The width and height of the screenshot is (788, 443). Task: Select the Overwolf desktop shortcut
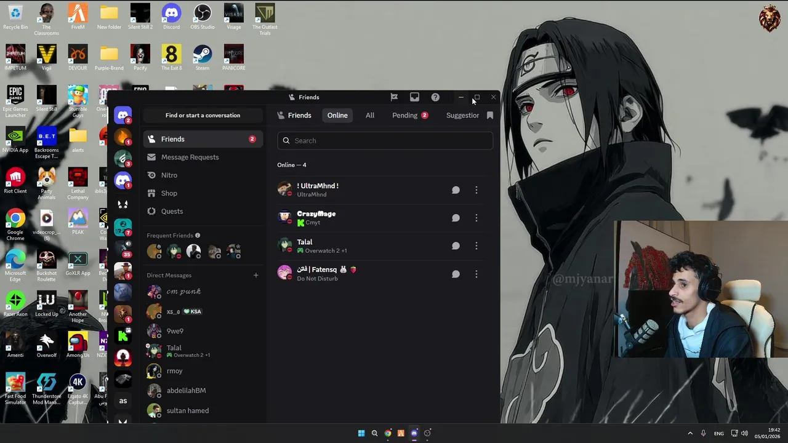pyautogui.click(x=47, y=345)
